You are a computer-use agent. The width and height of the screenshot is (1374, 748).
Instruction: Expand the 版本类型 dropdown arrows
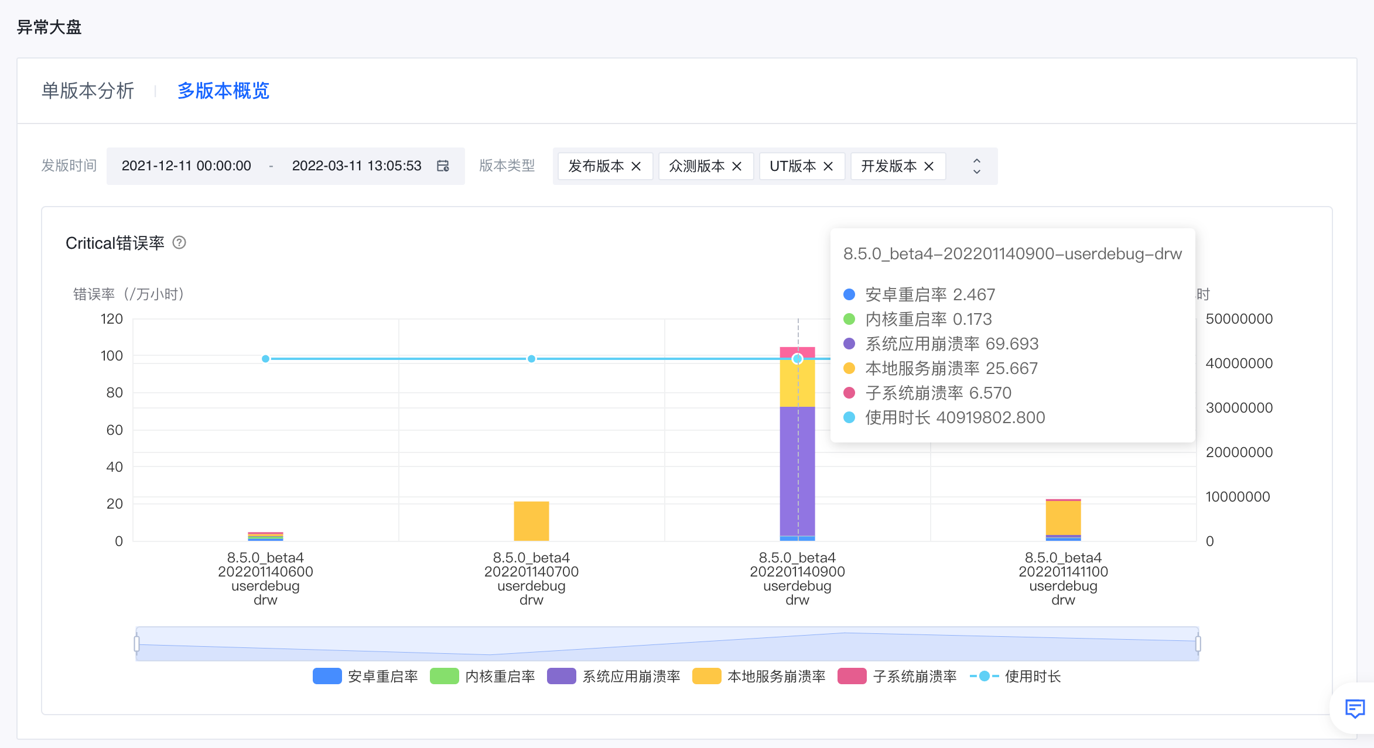pyautogui.click(x=977, y=166)
